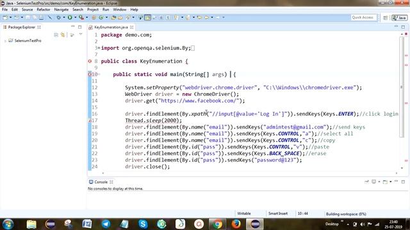Open Google Chrome from the taskbar
410x230 pixels.
(x=217, y=224)
